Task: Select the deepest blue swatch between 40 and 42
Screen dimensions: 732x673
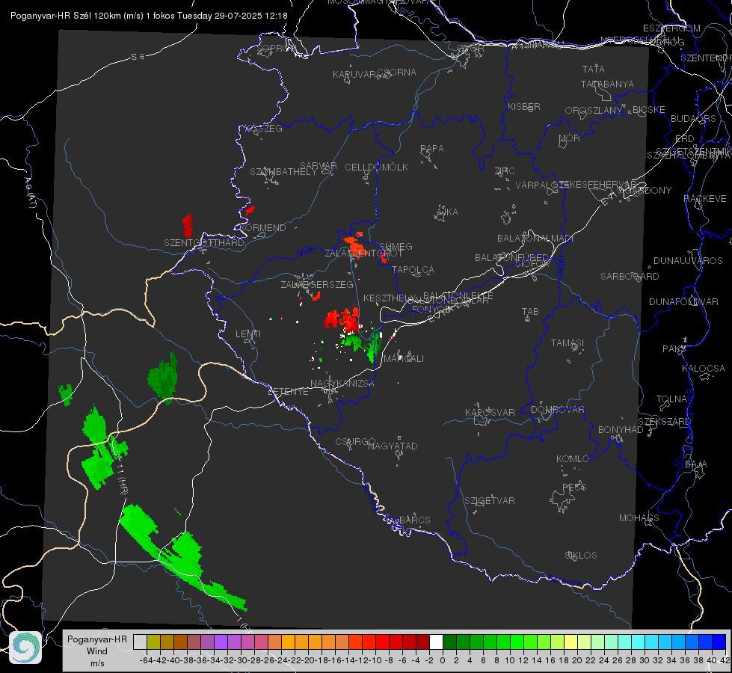Action: pyautogui.click(x=719, y=642)
